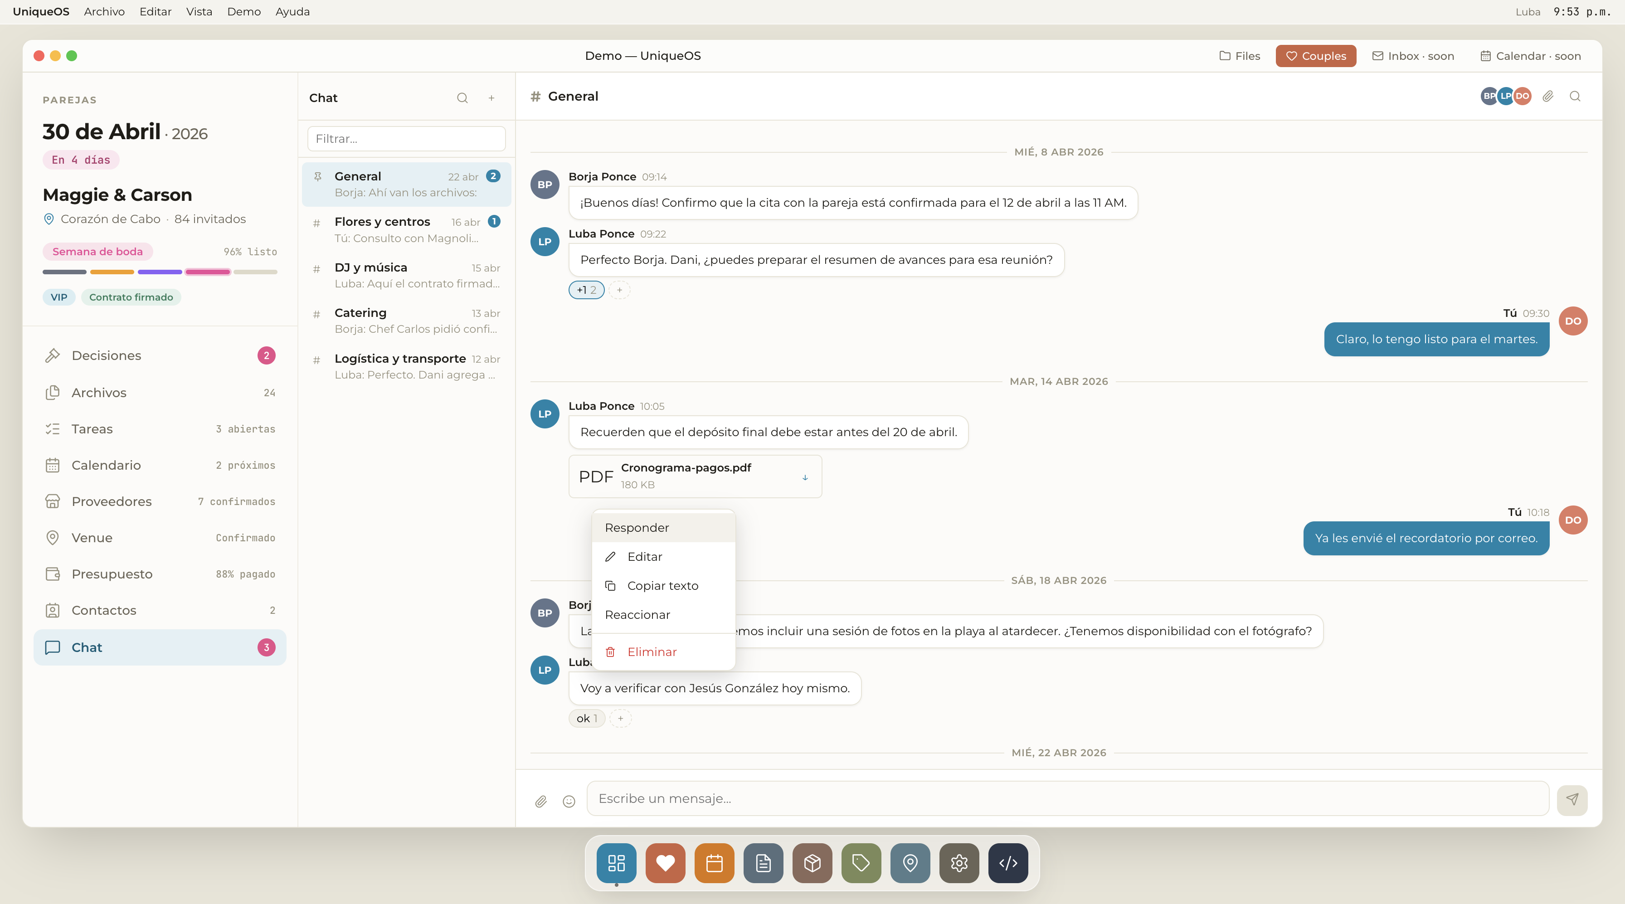1625x904 pixels.
Task: Open Archivos section with 24 items
Action: (x=160, y=393)
